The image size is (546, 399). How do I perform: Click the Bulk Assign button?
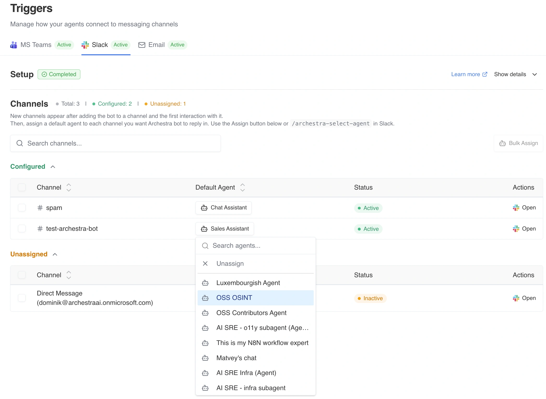(x=518, y=143)
